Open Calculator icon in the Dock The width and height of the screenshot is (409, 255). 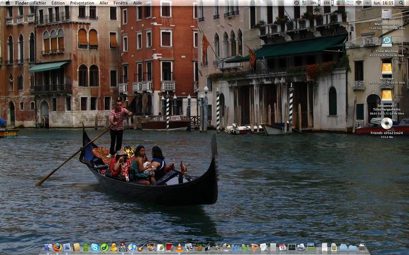273,247
